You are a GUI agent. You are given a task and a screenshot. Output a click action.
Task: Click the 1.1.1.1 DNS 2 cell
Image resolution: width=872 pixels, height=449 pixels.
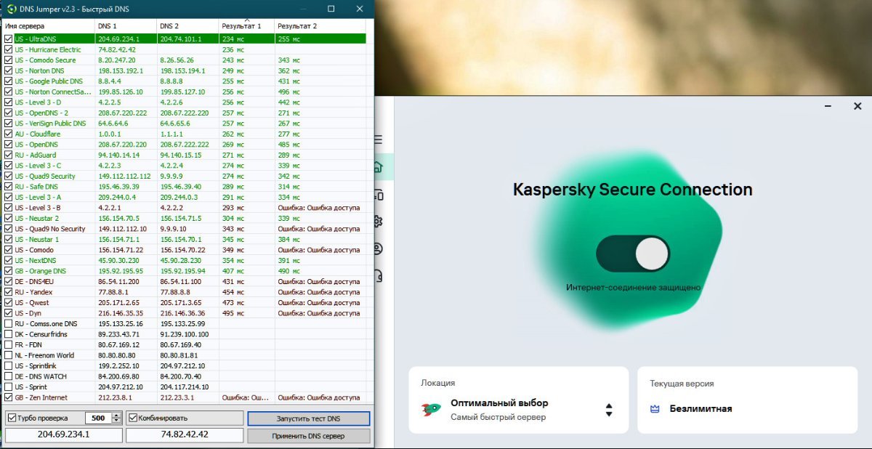pyautogui.click(x=171, y=134)
